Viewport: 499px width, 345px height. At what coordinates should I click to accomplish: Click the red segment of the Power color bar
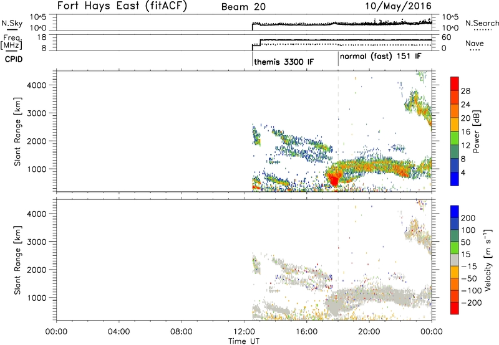pos(455,83)
